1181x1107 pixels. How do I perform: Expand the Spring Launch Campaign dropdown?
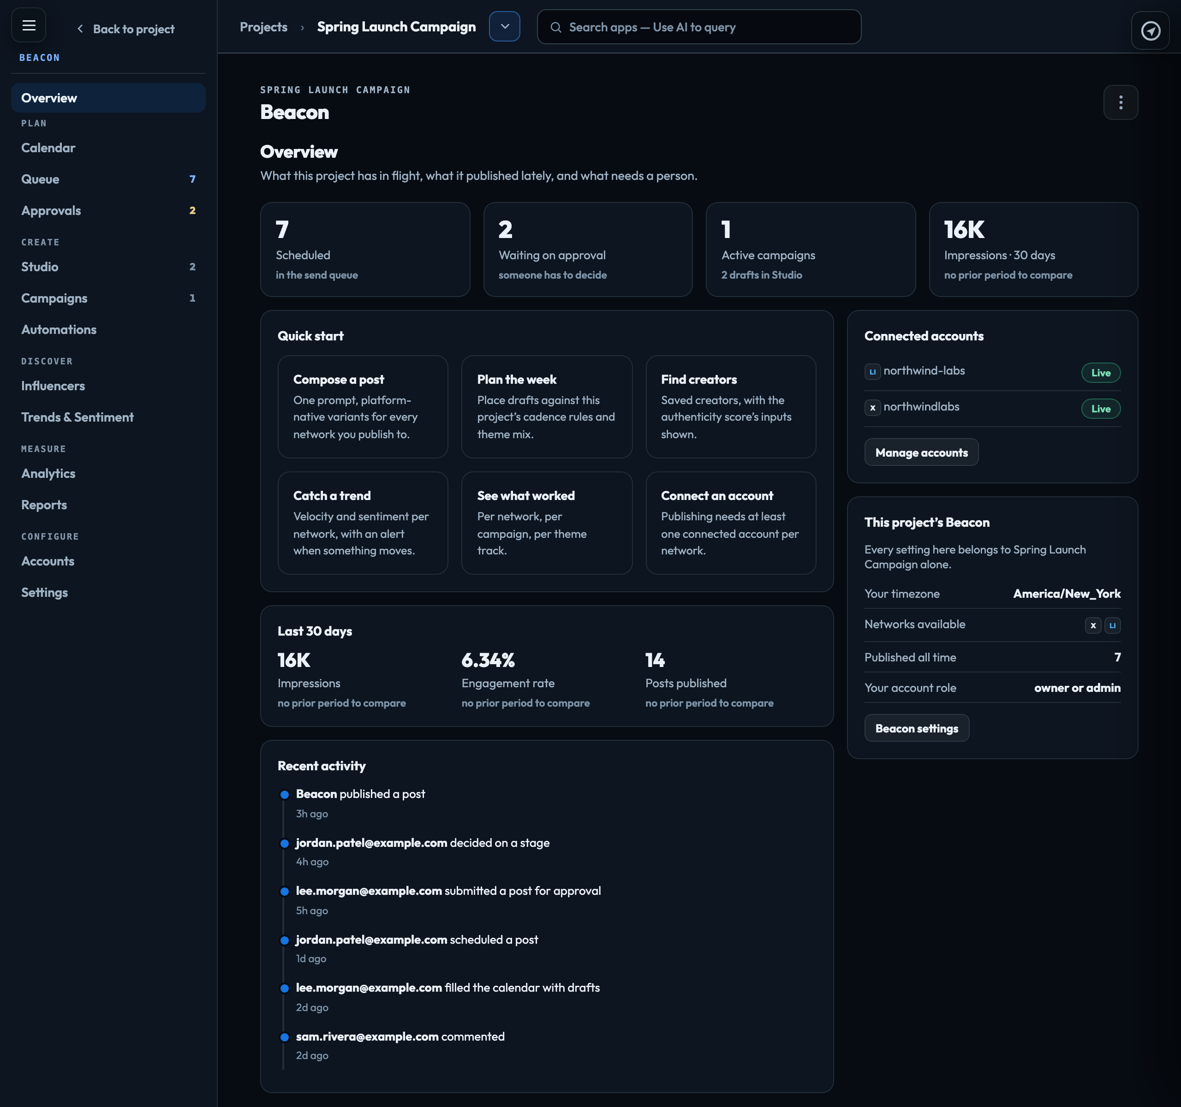pos(504,26)
